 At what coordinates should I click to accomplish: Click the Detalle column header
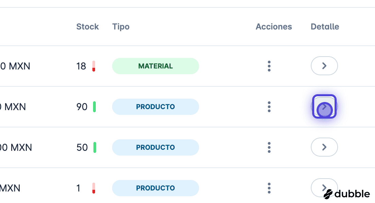[x=325, y=26]
